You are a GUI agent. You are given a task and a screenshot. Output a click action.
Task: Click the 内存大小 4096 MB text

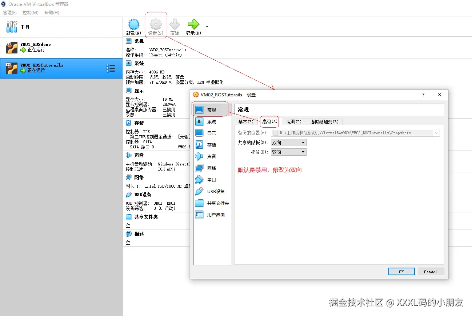tap(145, 72)
